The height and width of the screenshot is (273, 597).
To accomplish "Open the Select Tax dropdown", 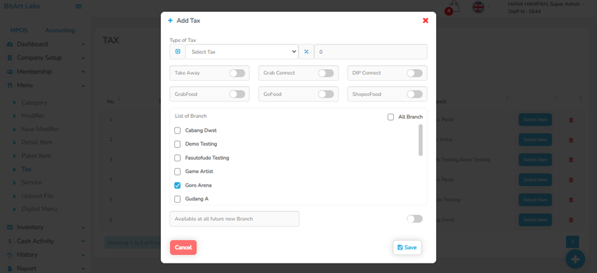I will (x=242, y=52).
